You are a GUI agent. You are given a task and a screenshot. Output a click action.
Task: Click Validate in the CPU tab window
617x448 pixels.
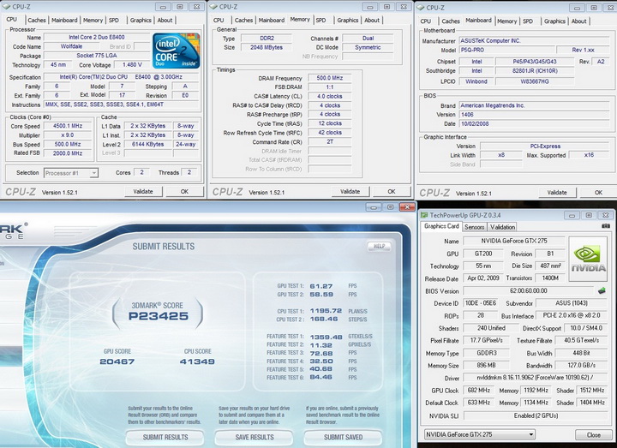[143, 192]
